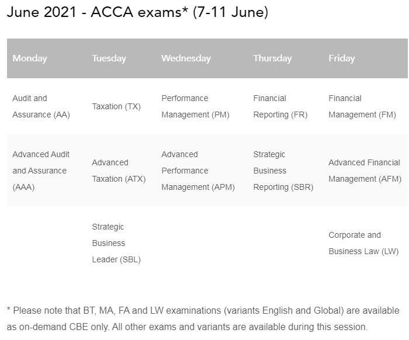Screen dimensions: 409x340
Task: Select Performance Management (PM) exam entry
Action: 195,106
